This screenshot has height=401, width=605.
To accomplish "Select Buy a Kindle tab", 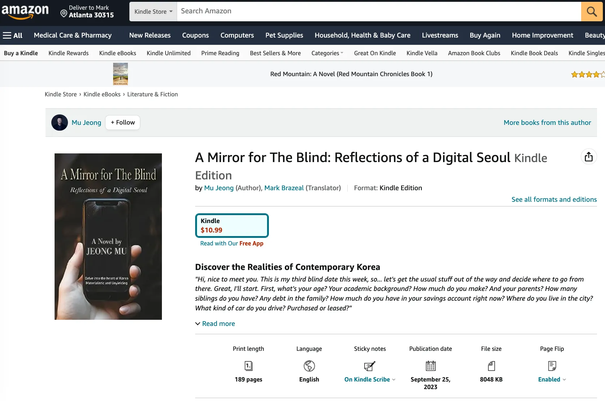I will click(x=21, y=53).
